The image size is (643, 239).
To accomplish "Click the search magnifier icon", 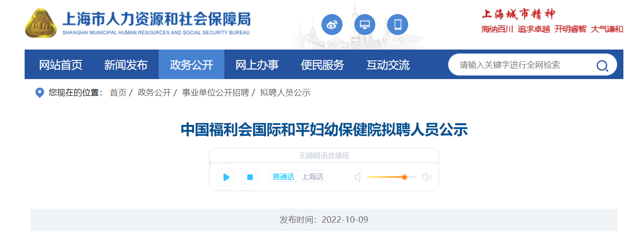I will 602,65.
